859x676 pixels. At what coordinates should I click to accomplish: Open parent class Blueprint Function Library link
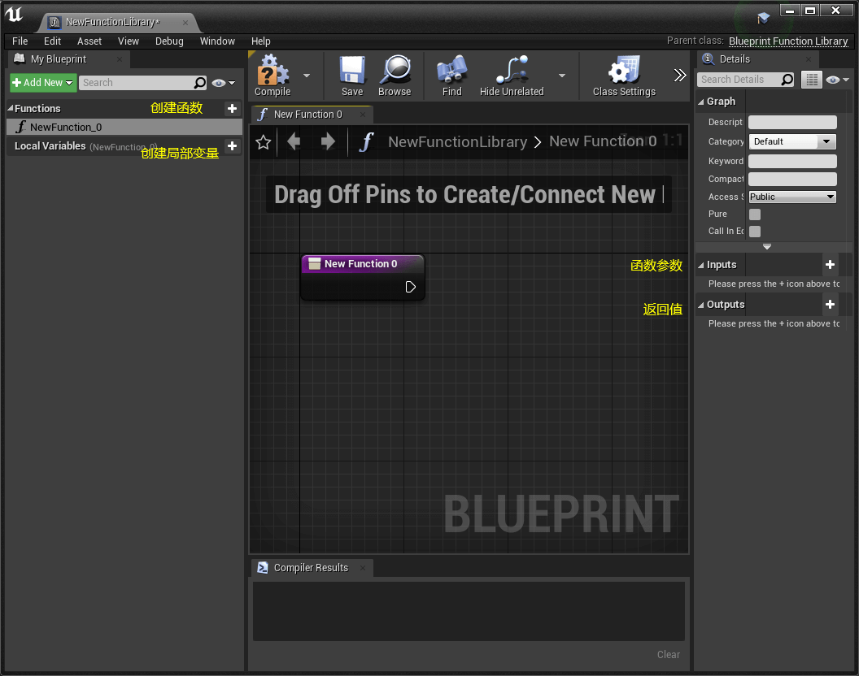coord(787,41)
